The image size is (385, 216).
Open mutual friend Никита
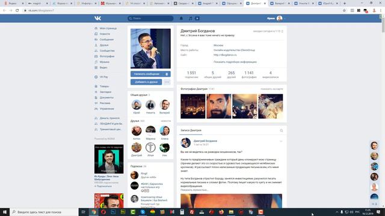point(150,105)
